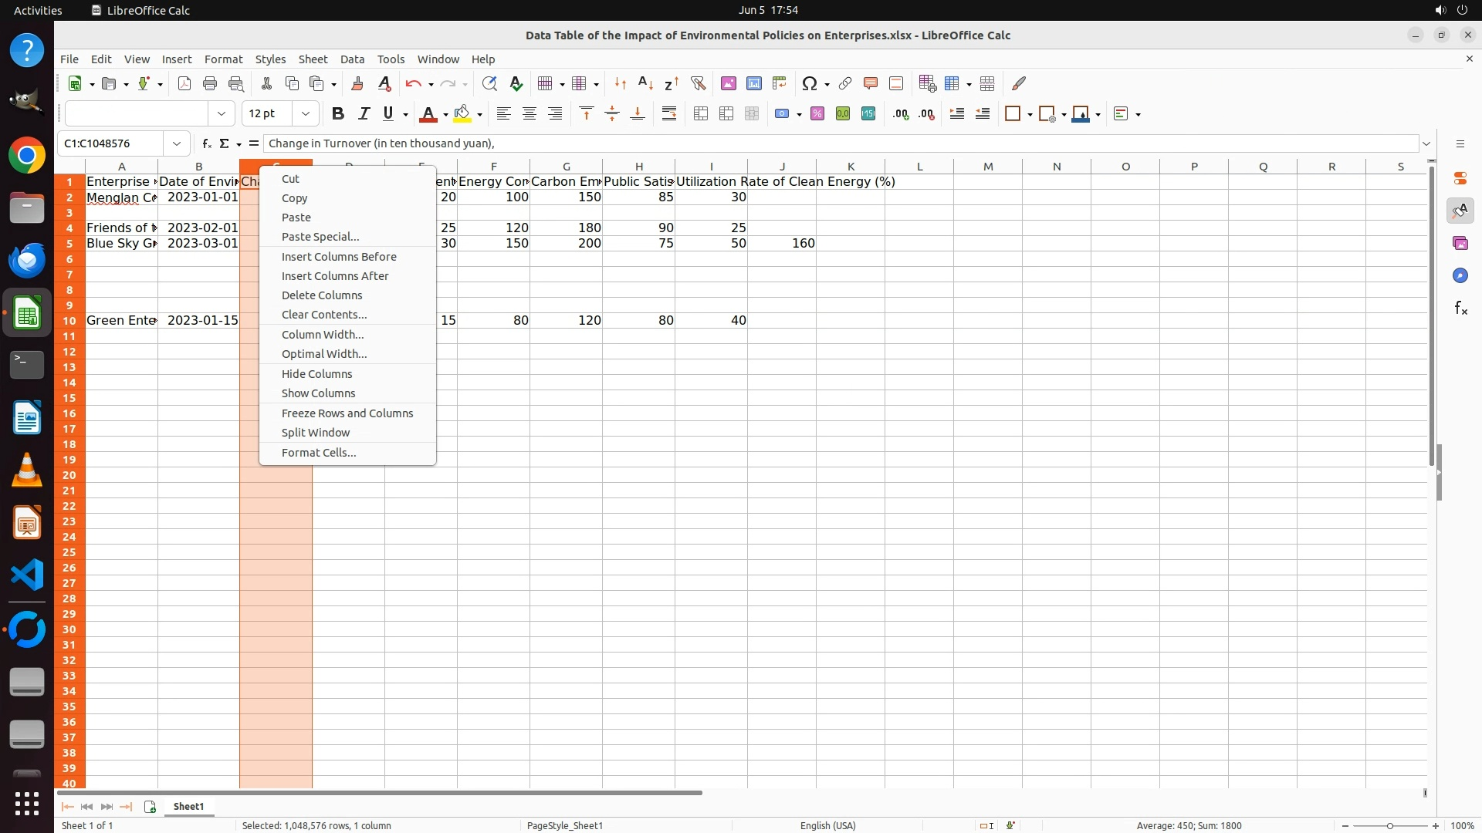Viewport: 1482px width, 833px height.
Task: Open the background color dropdown arrow
Action: pos(479,115)
